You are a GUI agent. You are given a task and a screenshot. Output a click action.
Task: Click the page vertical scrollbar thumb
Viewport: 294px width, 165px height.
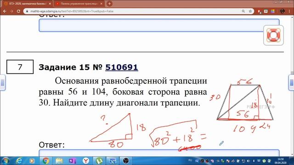pos(292,72)
